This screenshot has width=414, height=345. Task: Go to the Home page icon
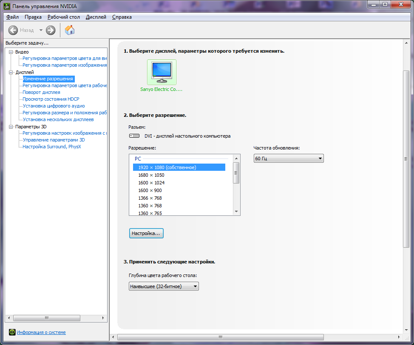tap(70, 30)
